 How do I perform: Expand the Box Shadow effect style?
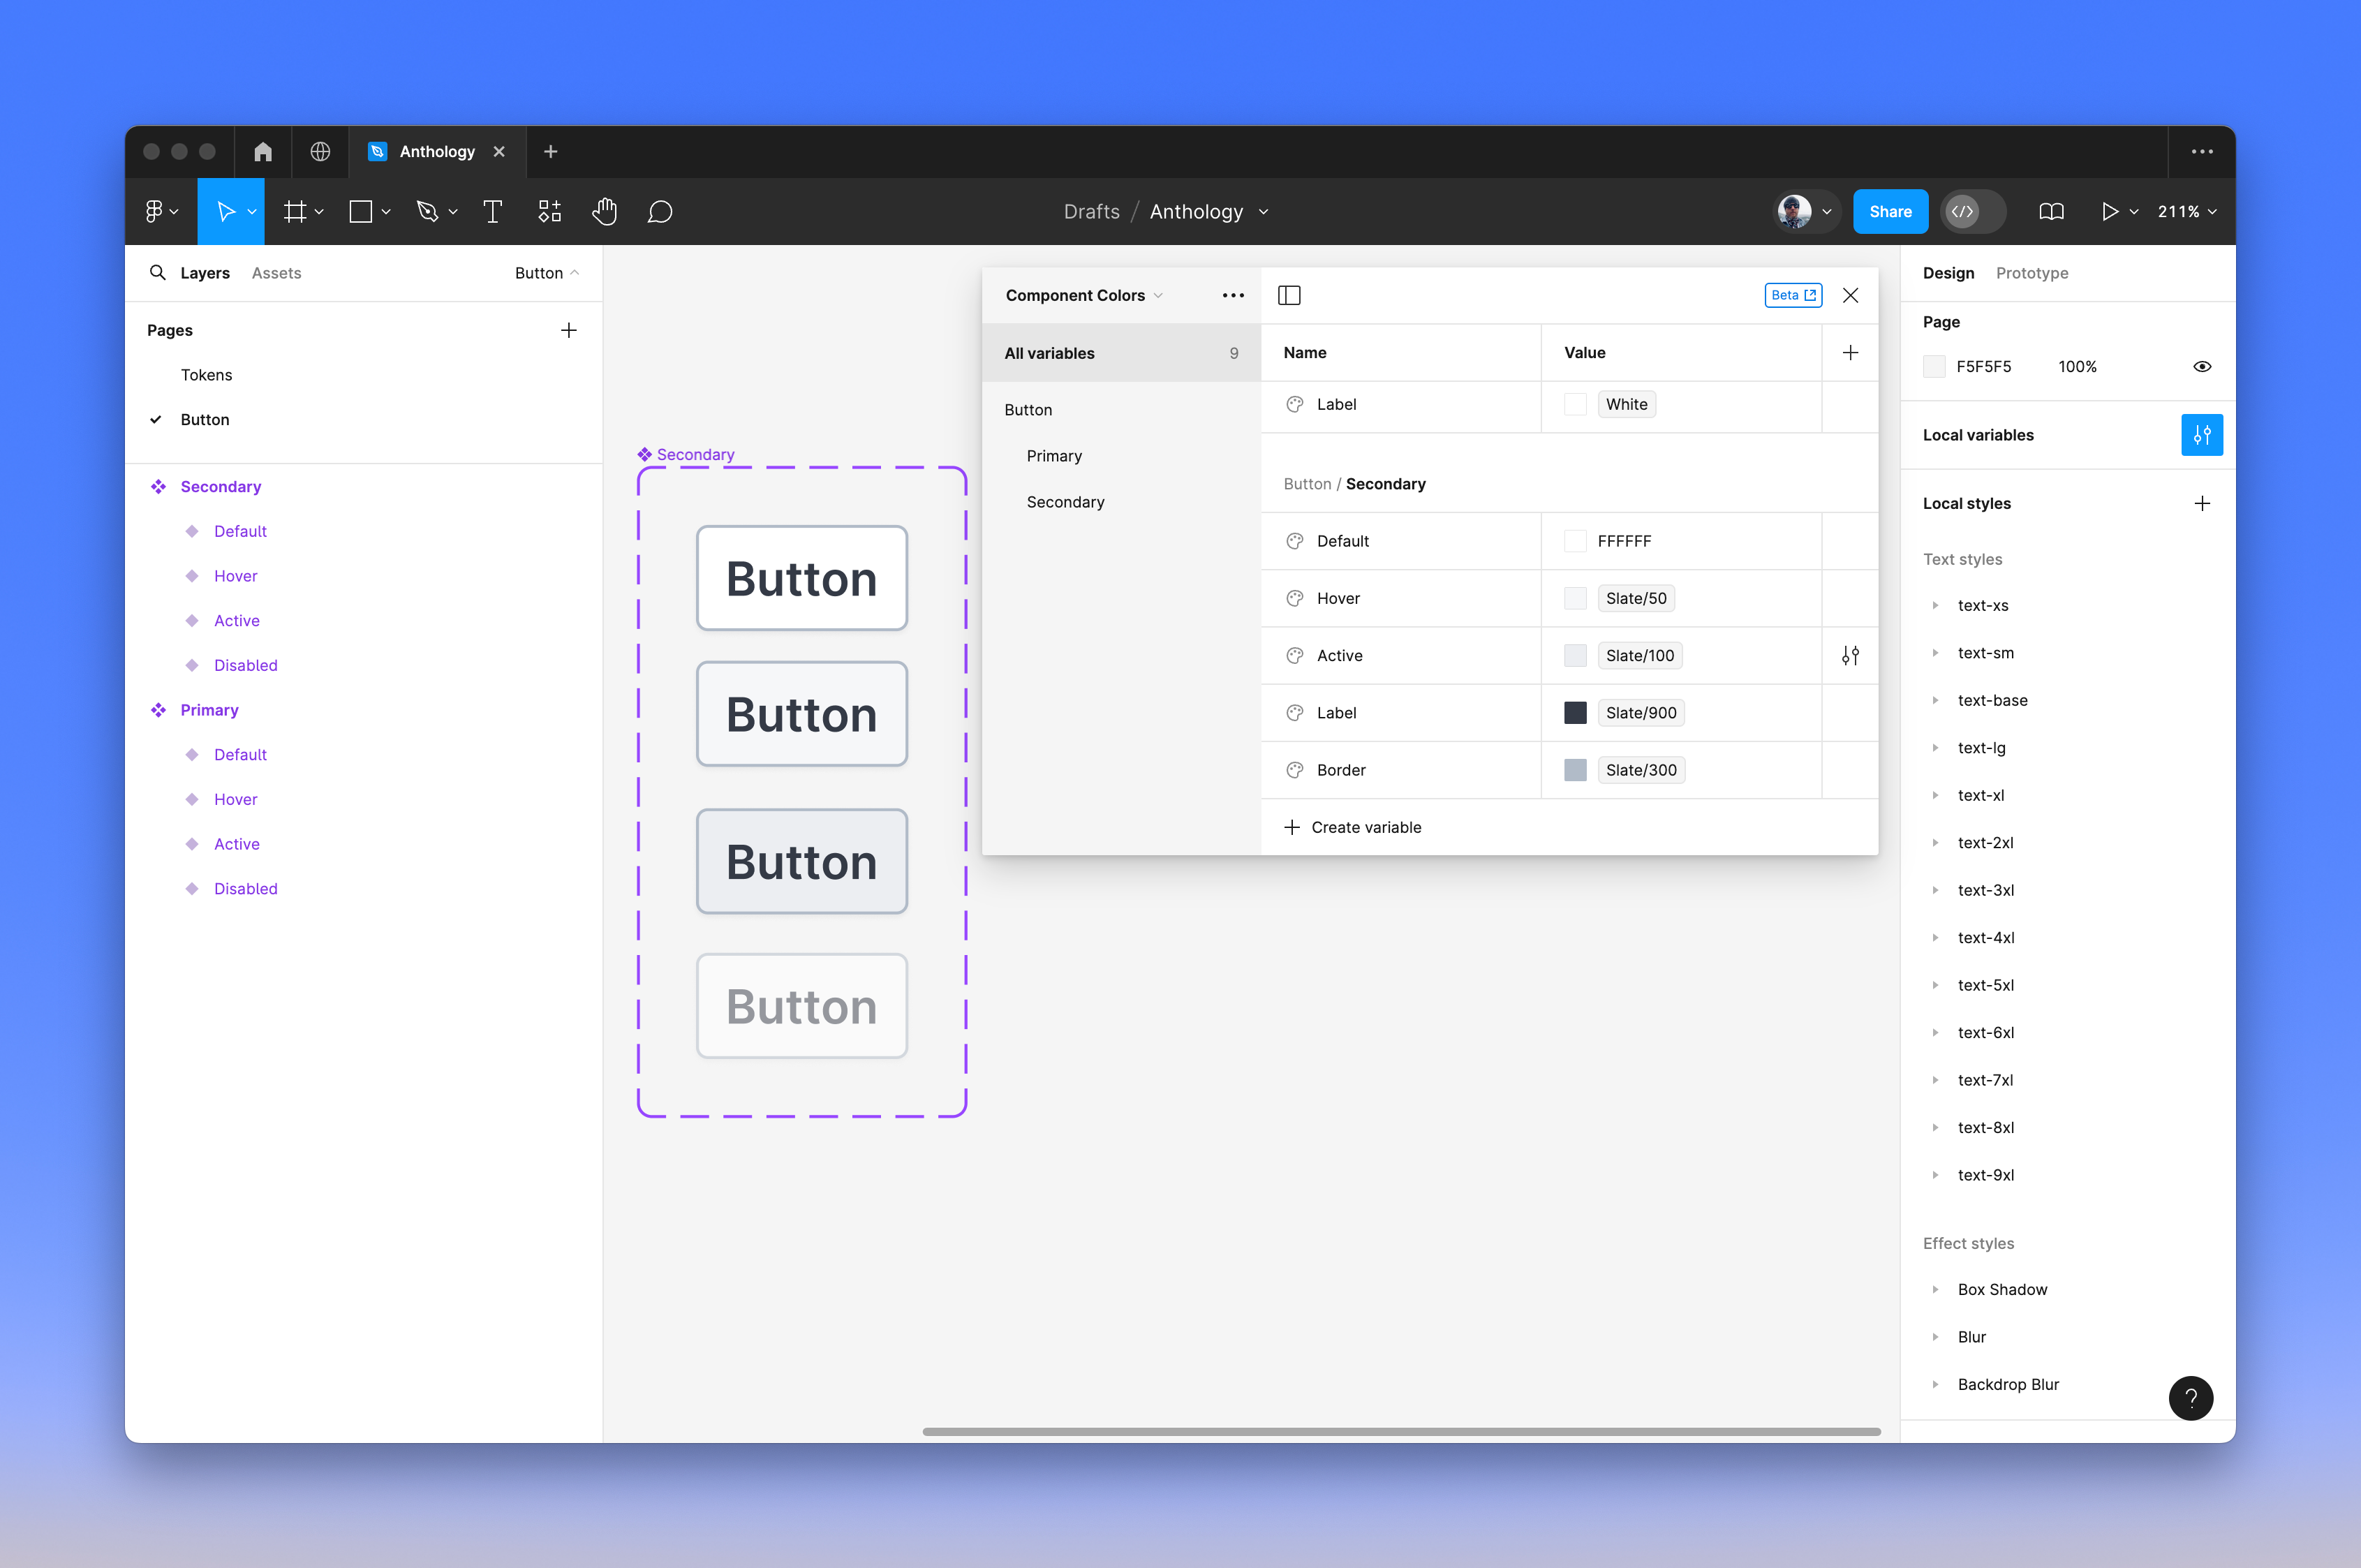click(1935, 1290)
